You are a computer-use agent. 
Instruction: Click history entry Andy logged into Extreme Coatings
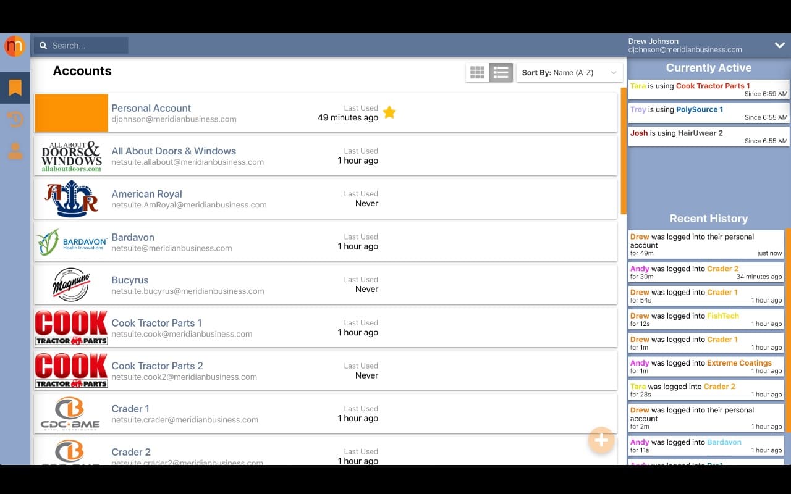pos(706,367)
